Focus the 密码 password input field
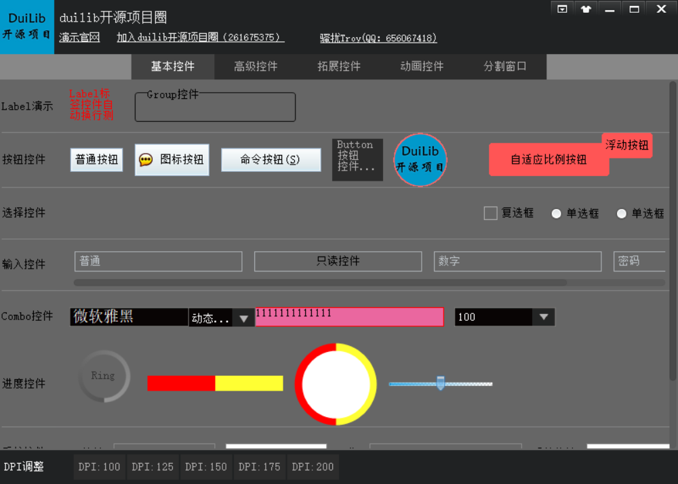This screenshot has height=484, width=678. 639,261
